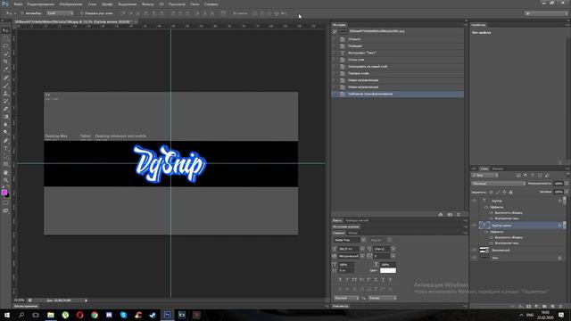Screen dimensions: 571x321
Task: Hide the top DgSnip text layer
Action: coord(474,201)
